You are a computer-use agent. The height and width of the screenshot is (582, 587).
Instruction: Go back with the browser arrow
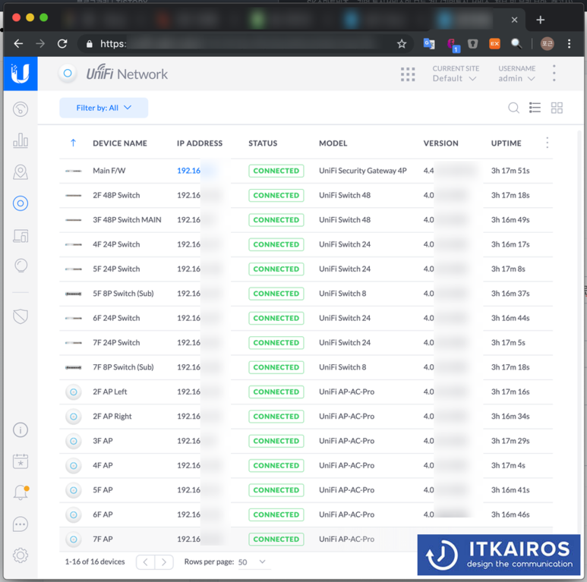click(18, 44)
